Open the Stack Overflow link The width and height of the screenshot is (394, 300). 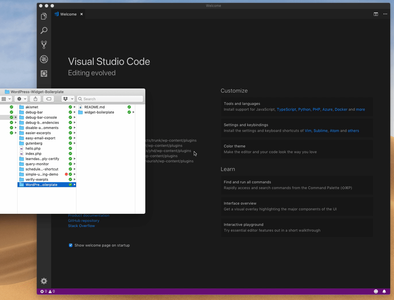click(x=81, y=226)
